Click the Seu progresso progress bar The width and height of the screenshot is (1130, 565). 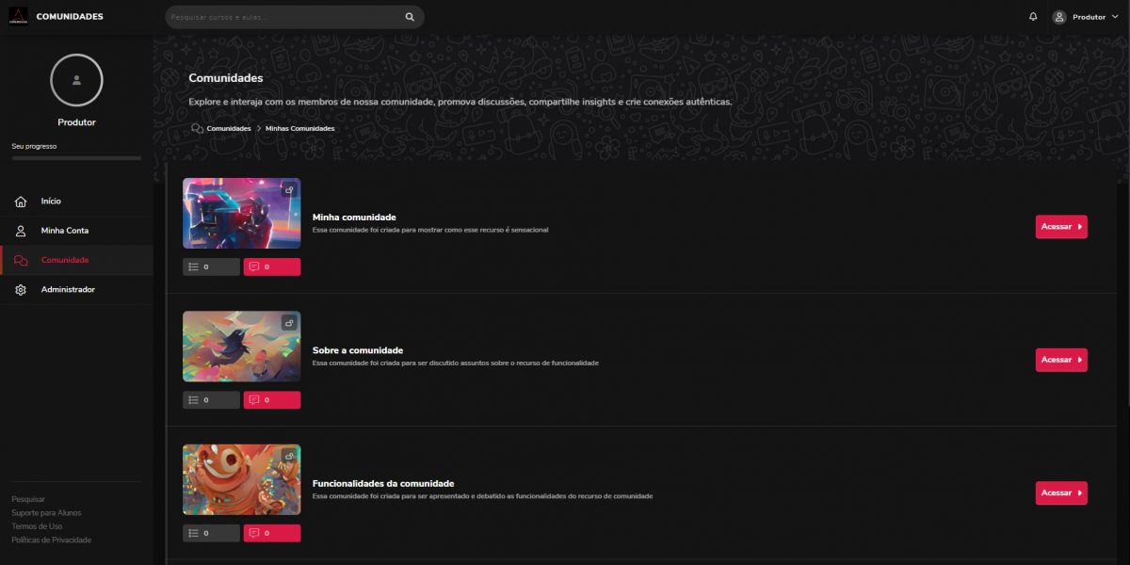click(x=76, y=158)
